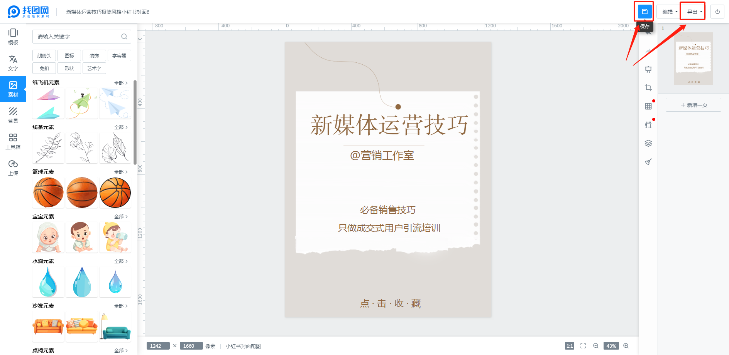Click the brush cleanup icon

[x=648, y=162]
